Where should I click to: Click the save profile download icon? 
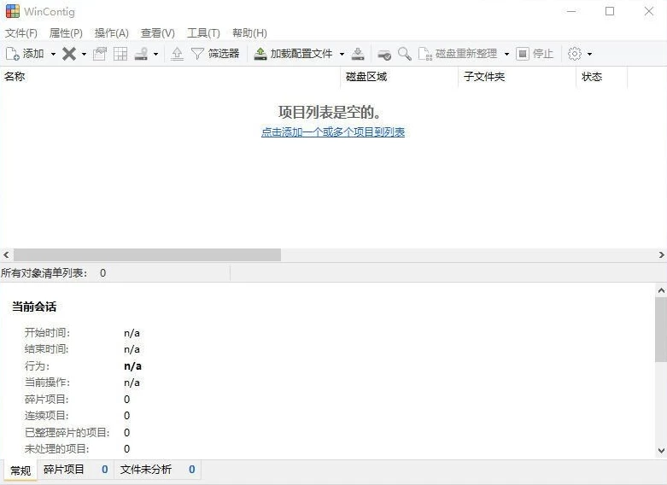pos(358,54)
